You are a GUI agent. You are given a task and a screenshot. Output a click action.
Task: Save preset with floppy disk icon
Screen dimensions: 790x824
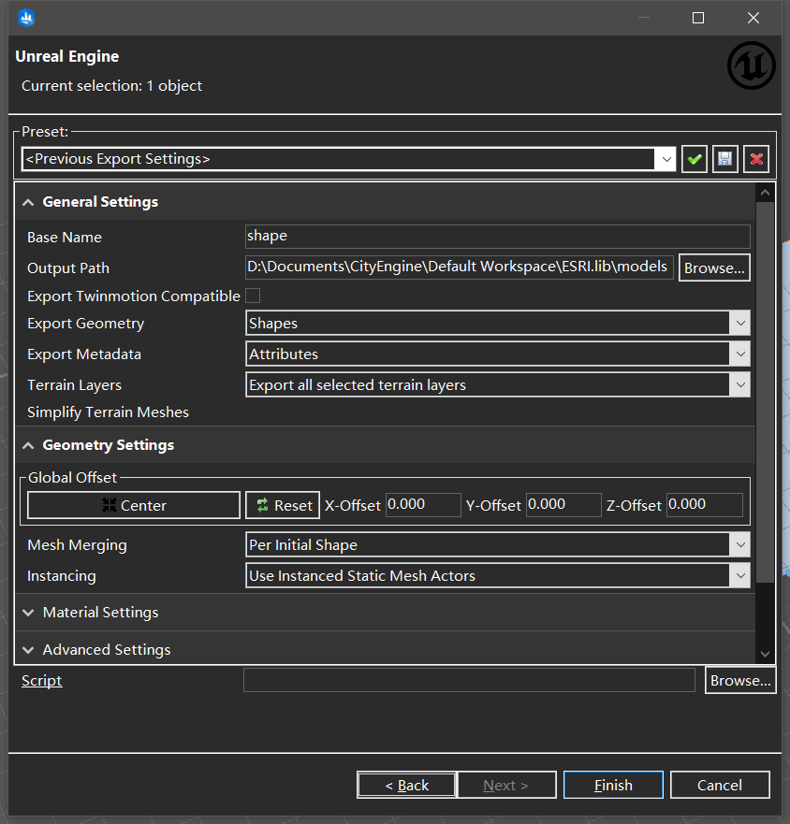tap(725, 159)
